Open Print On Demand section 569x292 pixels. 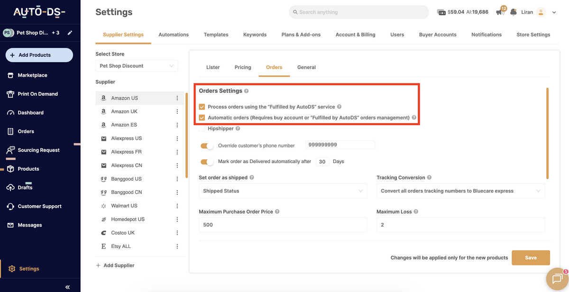[36, 93]
